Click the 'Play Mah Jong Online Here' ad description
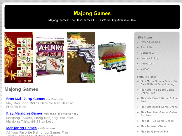This screenshot has width=182, height=136. pyautogui.click(x=40, y=105)
